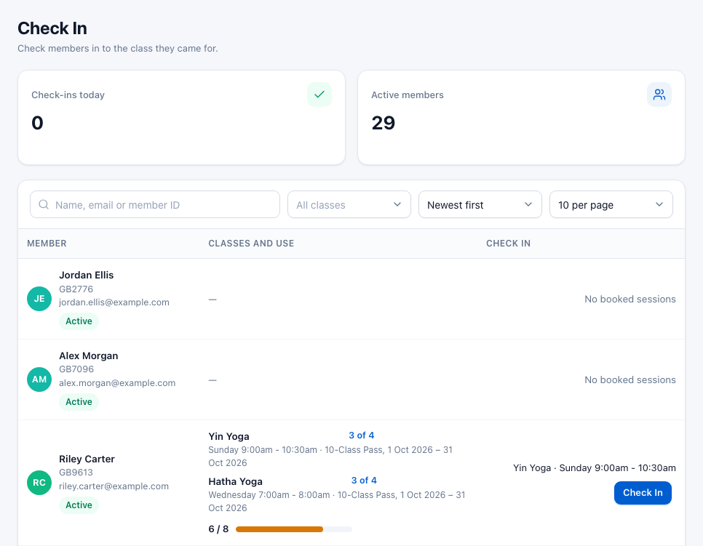Click the 6 / 8 usage count text
The image size is (703, 546).
(x=218, y=529)
